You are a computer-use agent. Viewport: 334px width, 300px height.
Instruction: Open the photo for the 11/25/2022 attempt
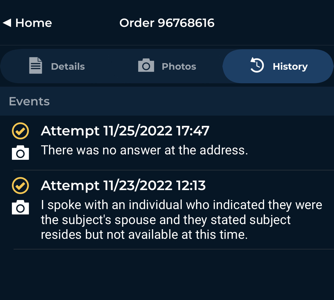pos(20,153)
